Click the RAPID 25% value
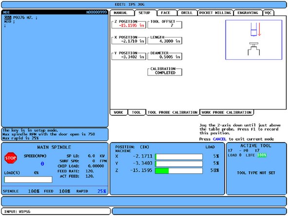Screen dimensions: 288x216 pyautogui.click(x=102, y=191)
